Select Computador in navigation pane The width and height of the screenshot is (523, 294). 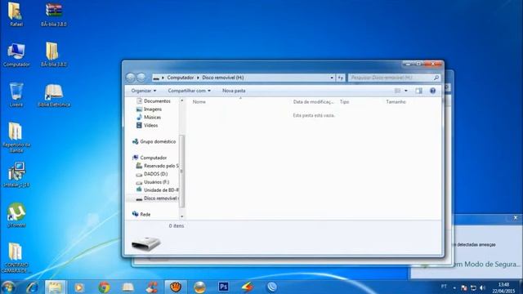tap(150, 158)
